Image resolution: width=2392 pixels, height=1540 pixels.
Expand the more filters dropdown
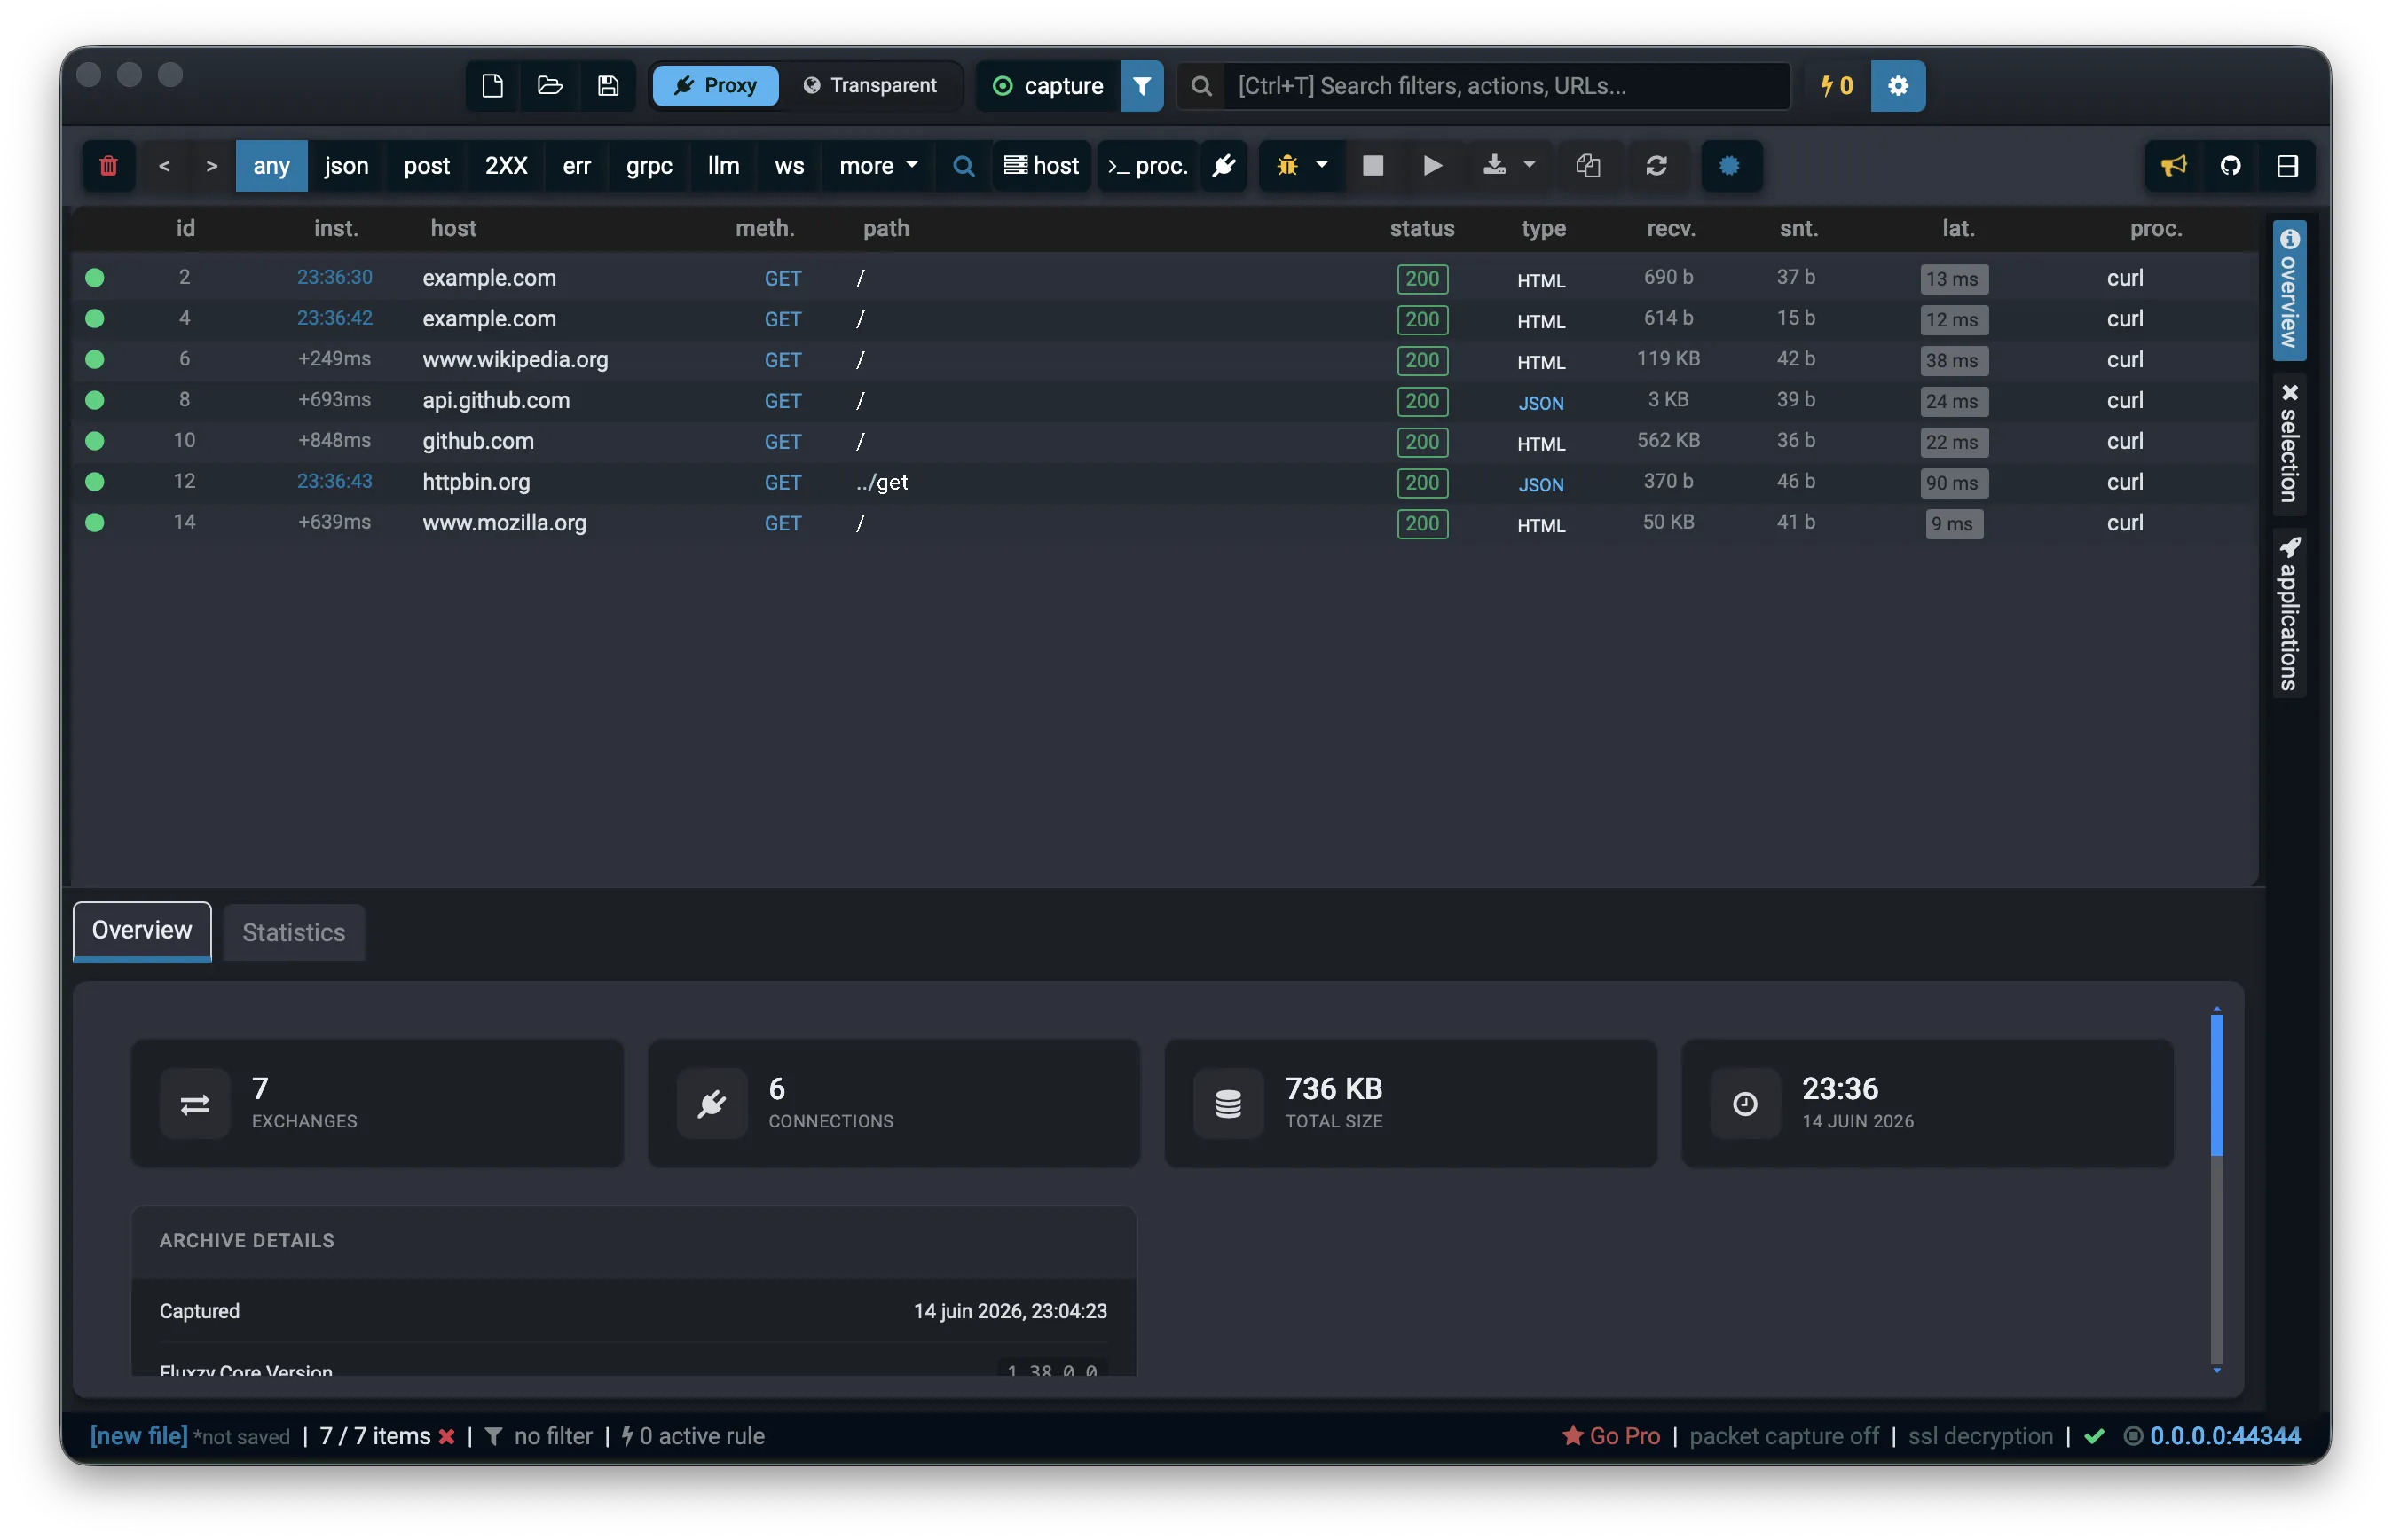878,166
